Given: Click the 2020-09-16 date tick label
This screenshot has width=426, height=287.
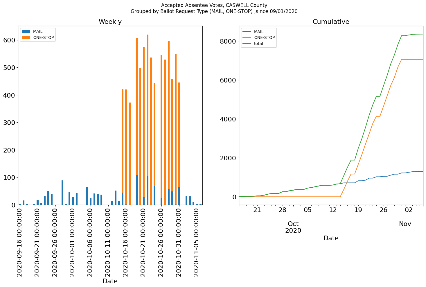Looking at the screenshot, I should coord(19,242).
